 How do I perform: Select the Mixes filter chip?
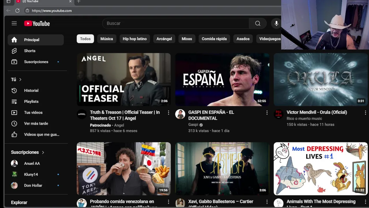point(187,39)
